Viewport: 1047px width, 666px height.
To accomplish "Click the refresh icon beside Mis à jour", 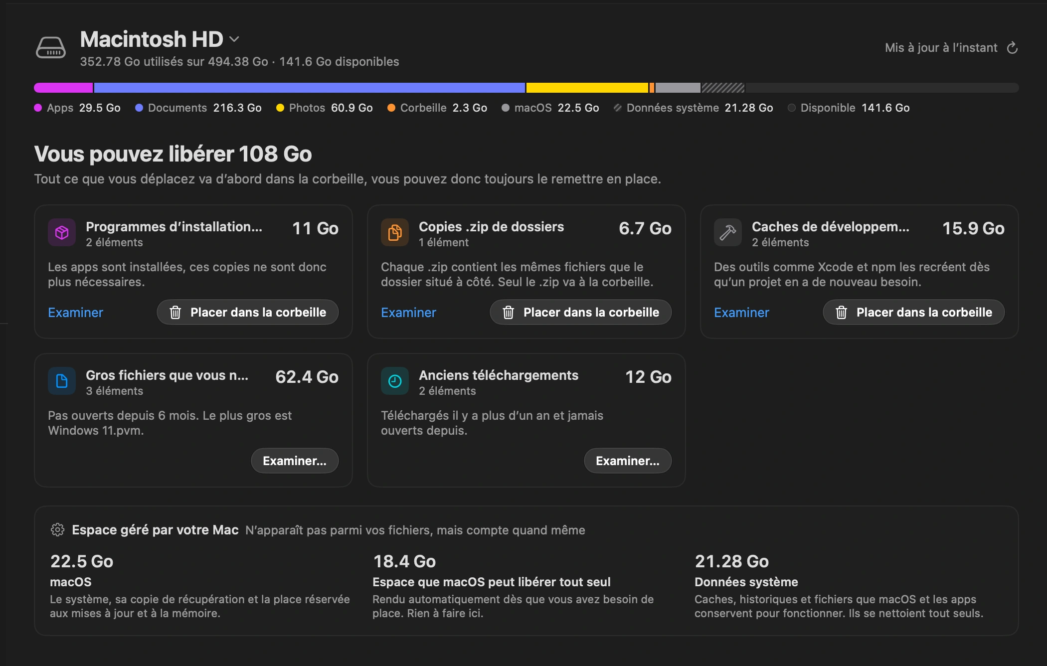I will click(x=1012, y=48).
